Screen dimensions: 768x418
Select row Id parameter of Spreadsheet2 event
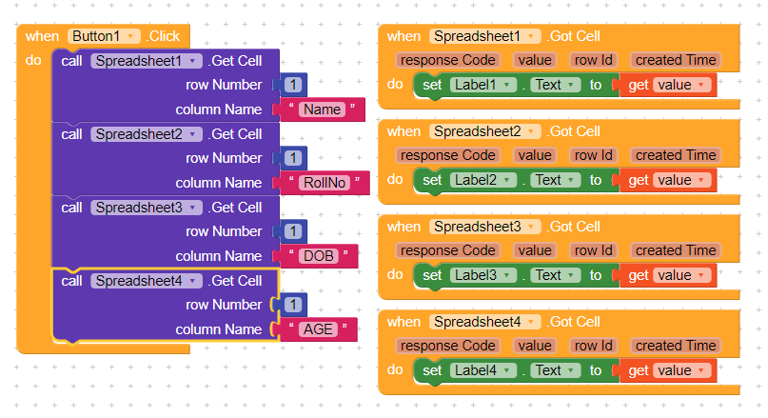593,155
